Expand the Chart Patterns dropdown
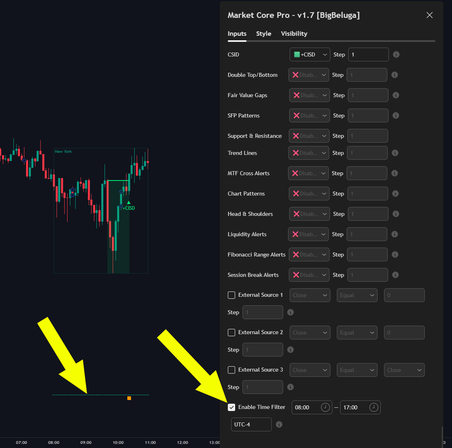452x448 pixels. pos(309,194)
